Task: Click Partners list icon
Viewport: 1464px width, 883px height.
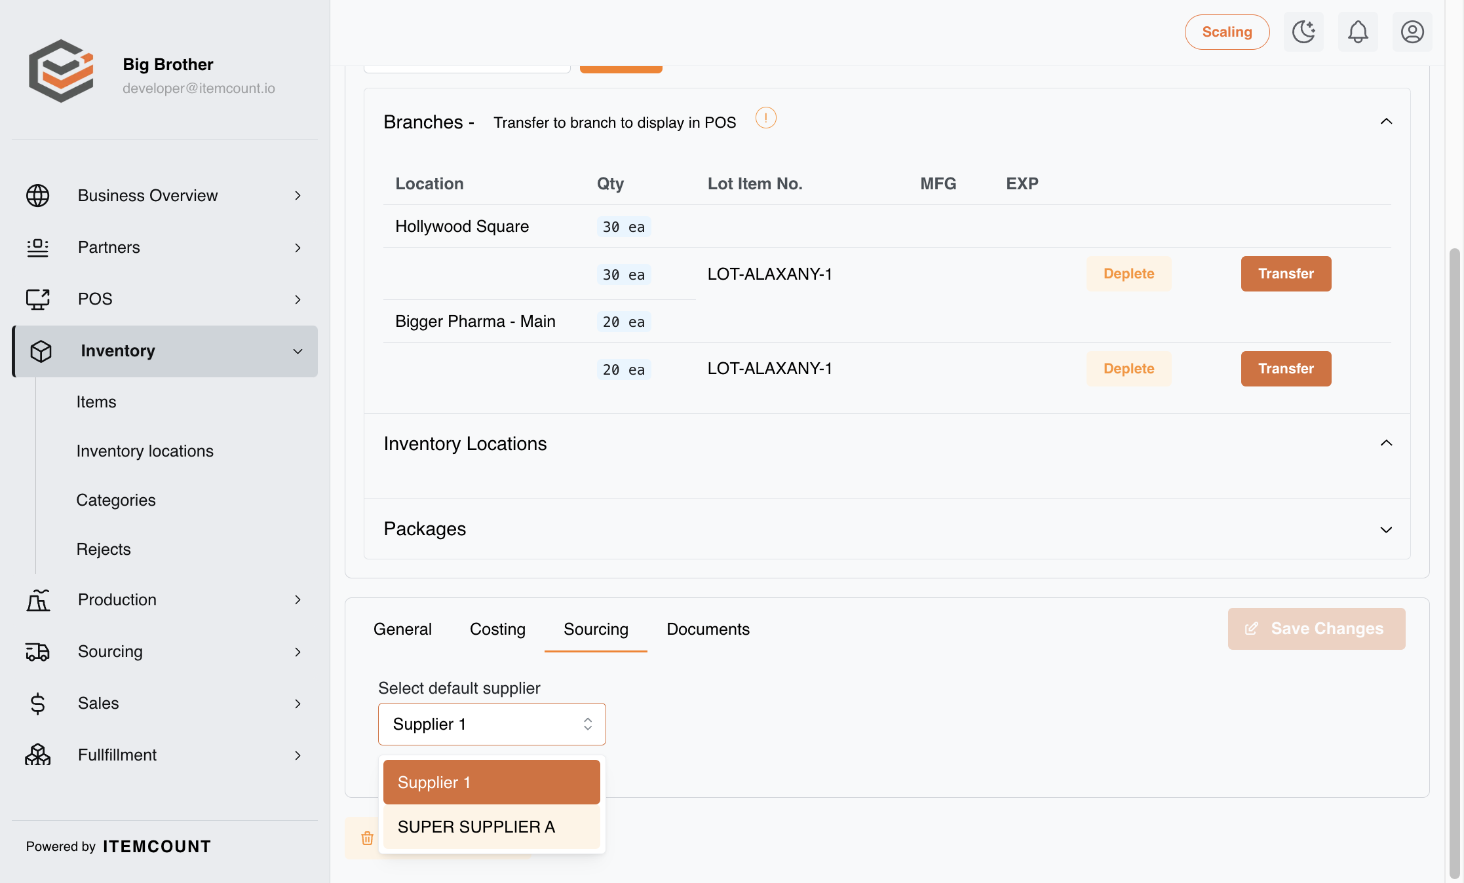Action: tap(37, 247)
